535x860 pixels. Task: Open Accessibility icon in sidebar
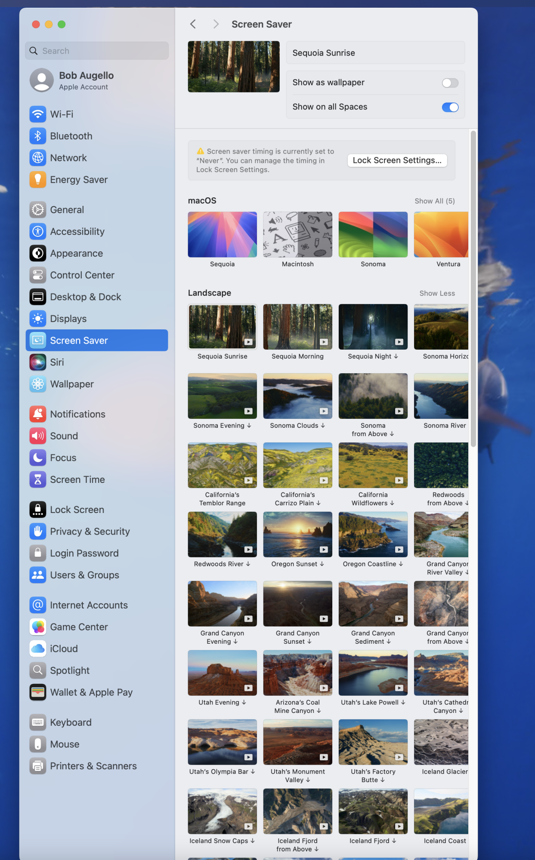38,231
